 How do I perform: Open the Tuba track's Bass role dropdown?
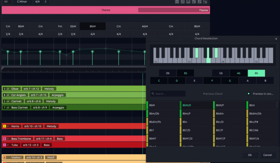coord(47,145)
